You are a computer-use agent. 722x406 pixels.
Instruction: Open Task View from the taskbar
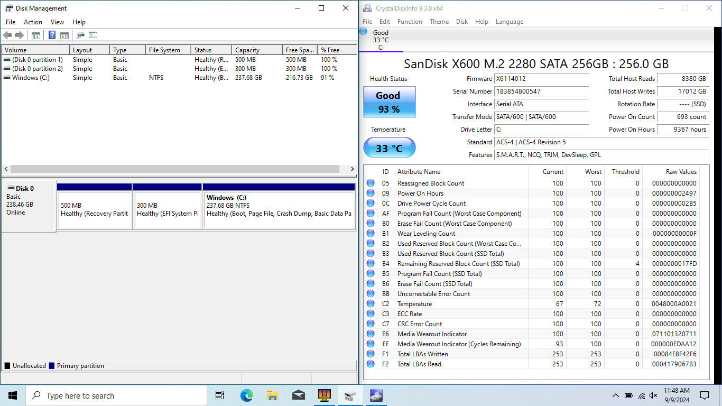220,395
